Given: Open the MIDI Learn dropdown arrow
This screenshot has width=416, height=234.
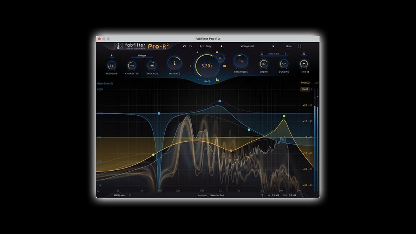Looking at the screenshot, I should 130,195.
